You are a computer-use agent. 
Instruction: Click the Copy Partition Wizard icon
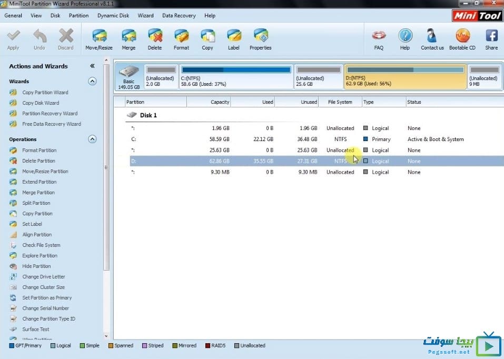click(13, 93)
